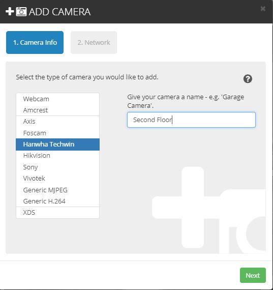This screenshot has width=273, height=290.
Task: Select the highlighted Hanwha Techwin entry
Action: click(x=57, y=144)
